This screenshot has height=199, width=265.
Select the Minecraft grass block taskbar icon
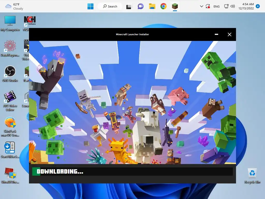point(175,6)
